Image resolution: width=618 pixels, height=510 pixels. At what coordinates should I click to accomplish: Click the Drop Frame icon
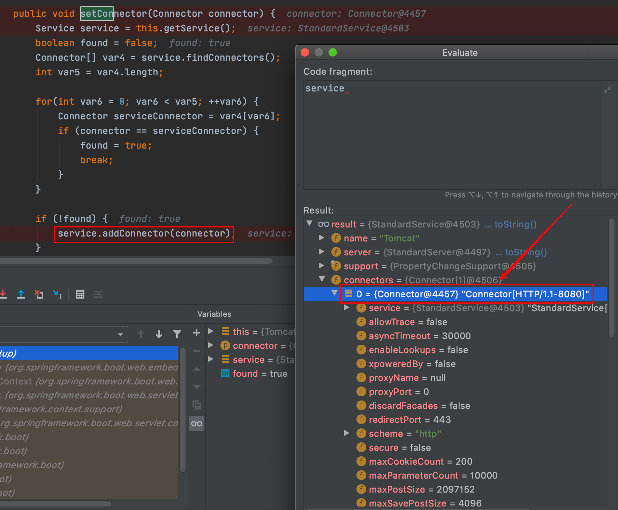pos(39,294)
